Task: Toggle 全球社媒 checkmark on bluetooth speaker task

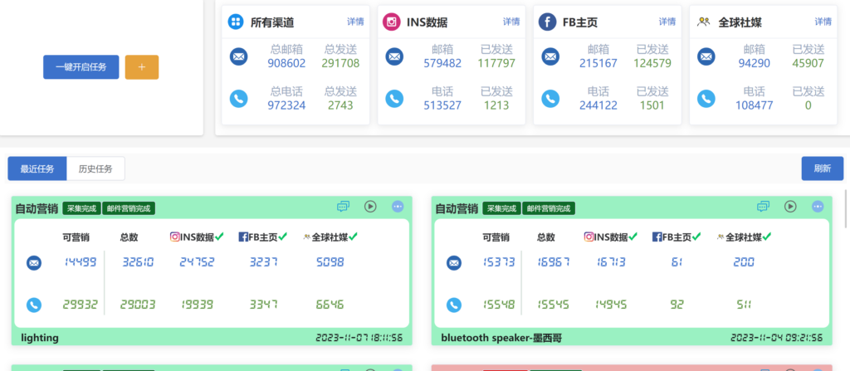Action: [766, 237]
